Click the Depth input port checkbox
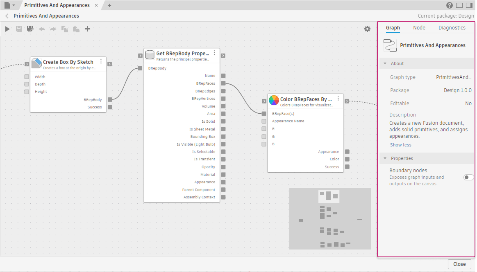Viewport: 477px width, 272px height. (27, 84)
